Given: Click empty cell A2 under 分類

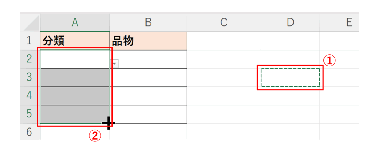Looking at the screenshot, I should point(75,59).
